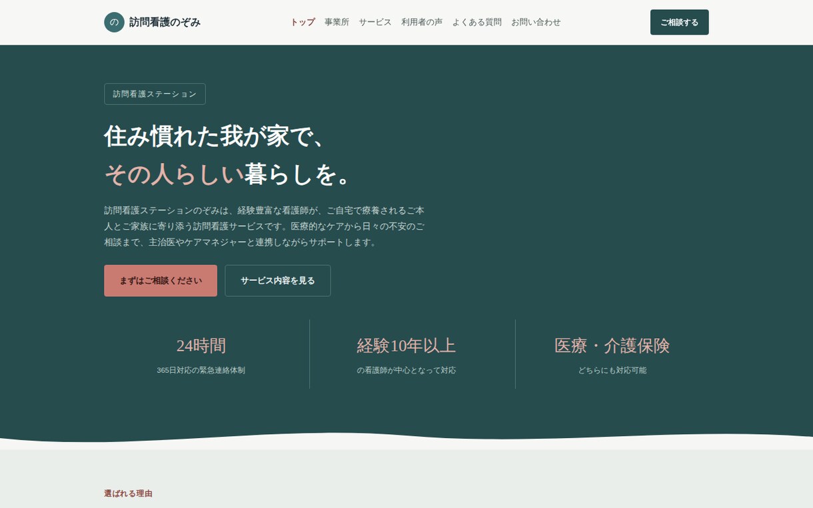This screenshot has height=508, width=813.
Task: Select the お問い合わせ navigation item
Action: click(x=536, y=22)
